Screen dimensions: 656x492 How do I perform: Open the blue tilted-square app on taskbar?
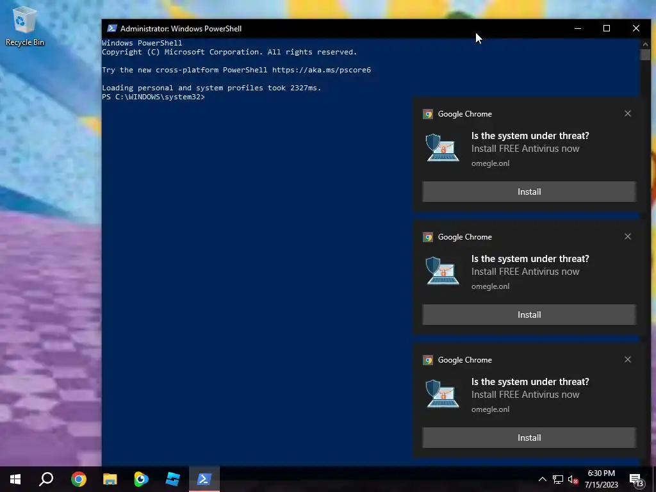click(173, 479)
